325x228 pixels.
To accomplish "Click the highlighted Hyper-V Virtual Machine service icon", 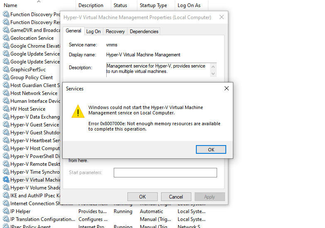I will [x=6, y=179].
